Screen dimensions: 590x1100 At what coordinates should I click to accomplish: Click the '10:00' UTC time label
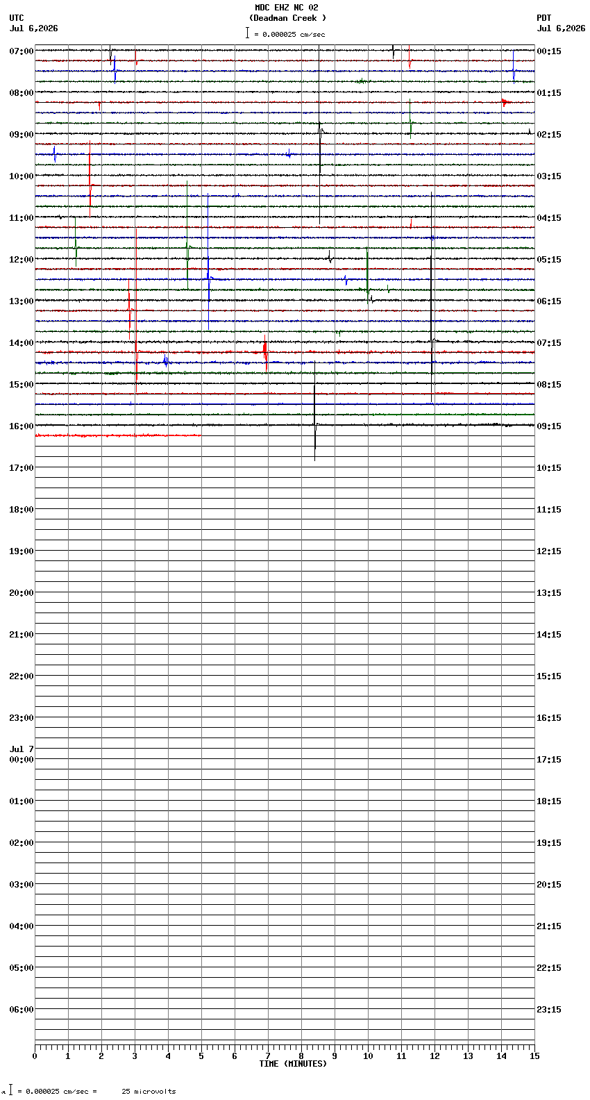pos(22,176)
